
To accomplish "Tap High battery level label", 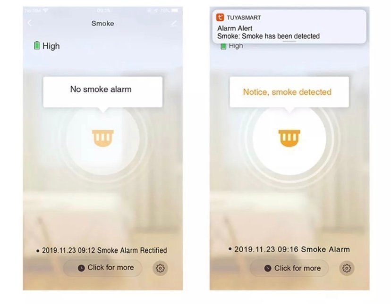I will [51, 46].
